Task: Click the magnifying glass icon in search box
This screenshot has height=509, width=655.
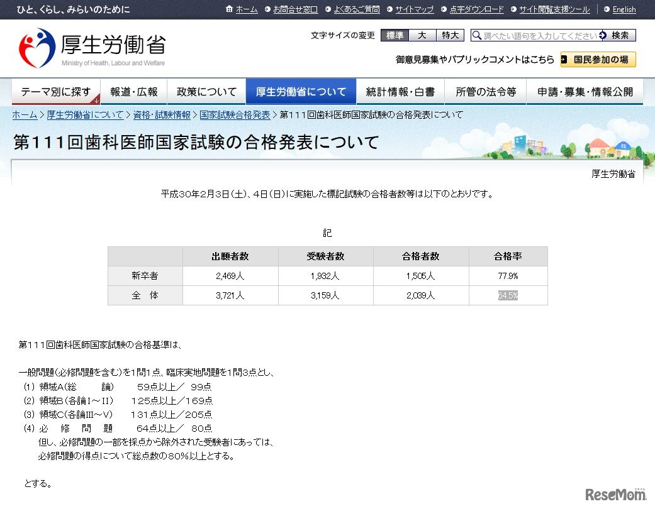Action: pos(477,35)
